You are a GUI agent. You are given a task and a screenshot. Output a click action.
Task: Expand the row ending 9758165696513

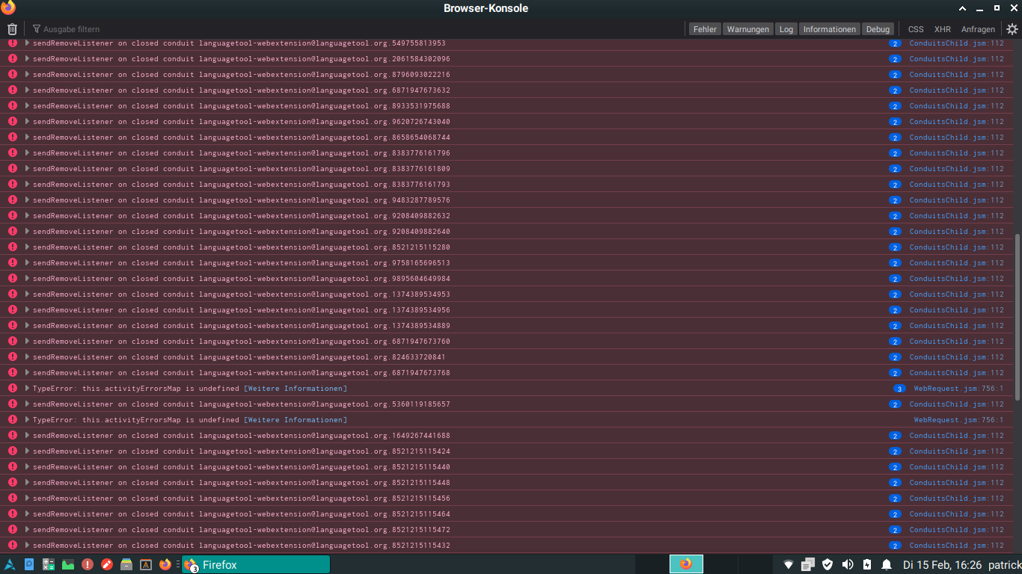[x=27, y=263]
